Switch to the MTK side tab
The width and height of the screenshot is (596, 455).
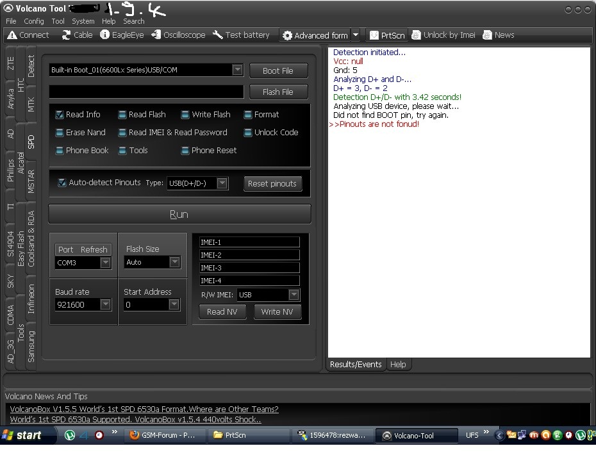[31, 104]
